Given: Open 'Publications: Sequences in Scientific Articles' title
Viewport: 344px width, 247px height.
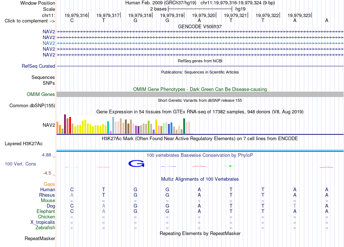Looking at the screenshot, I should pos(200,72).
